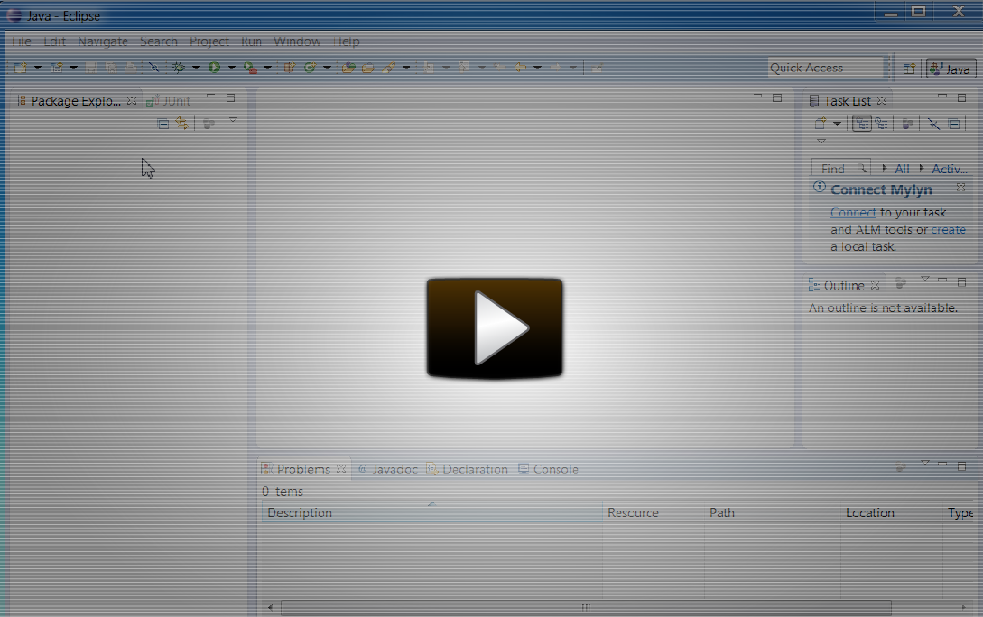This screenshot has width=983, height=617.
Task: Click the Problems view horizontal scrollbar
Action: 585,607
